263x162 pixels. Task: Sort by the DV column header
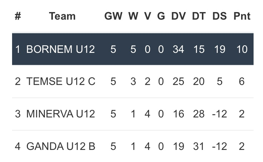tap(178, 16)
